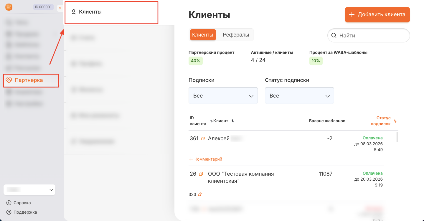Edit comment 333 with pencil icon

[200, 194]
